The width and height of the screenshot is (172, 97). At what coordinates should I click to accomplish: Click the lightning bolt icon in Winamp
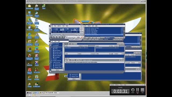[82, 37]
